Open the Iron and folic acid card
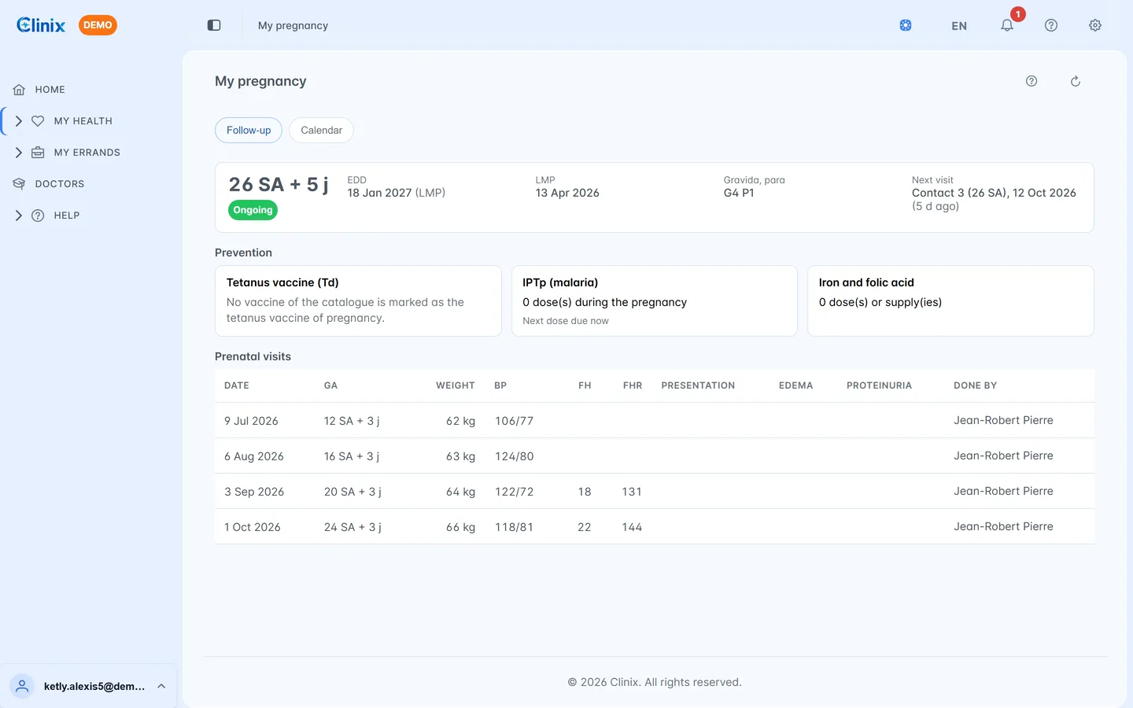This screenshot has height=708, width=1133. (x=950, y=301)
